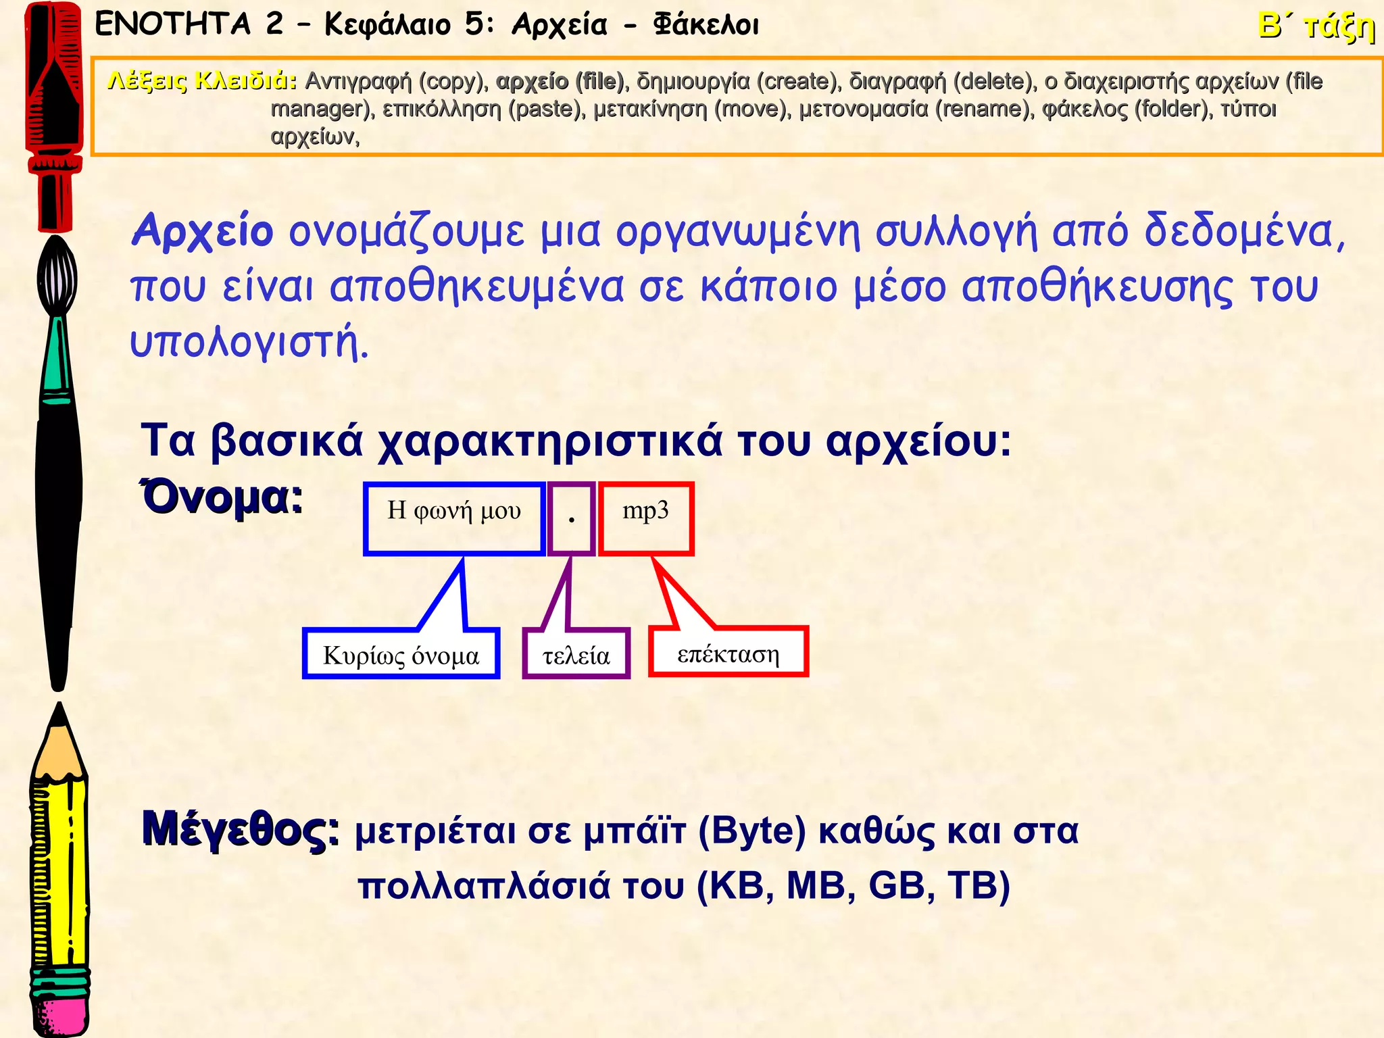This screenshot has height=1038, width=1384.
Task: Click the 'Λέξεις Κλειδιά:' heading
Action: click(x=201, y=81)
